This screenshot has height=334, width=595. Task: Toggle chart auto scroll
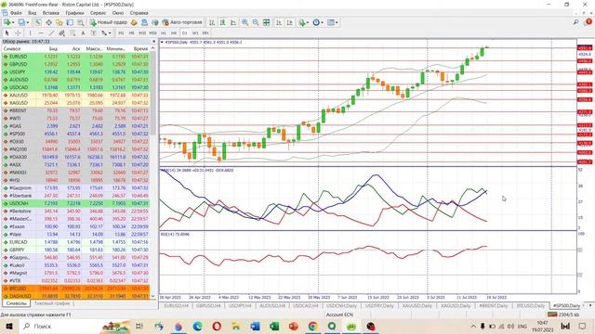click(279, 22)
